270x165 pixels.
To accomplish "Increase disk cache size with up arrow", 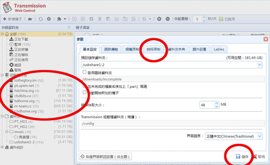I will coord(217,103).
